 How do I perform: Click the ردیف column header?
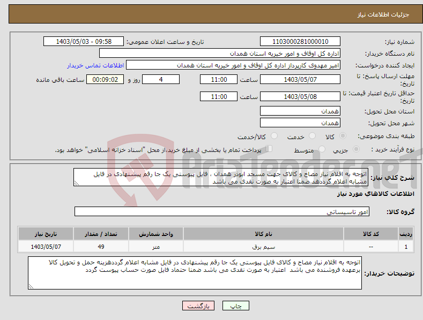tap(406, 234)
